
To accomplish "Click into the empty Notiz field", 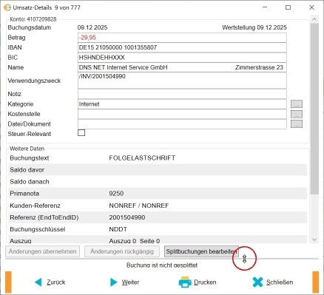I will click(182, 94).
